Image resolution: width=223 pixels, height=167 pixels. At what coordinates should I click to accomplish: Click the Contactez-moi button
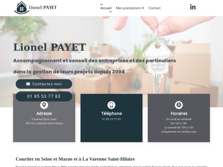tap(44, 84)
